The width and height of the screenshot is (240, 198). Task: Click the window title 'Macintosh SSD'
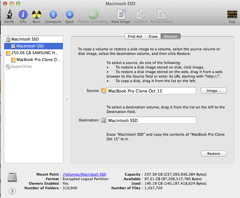(120, 4)
